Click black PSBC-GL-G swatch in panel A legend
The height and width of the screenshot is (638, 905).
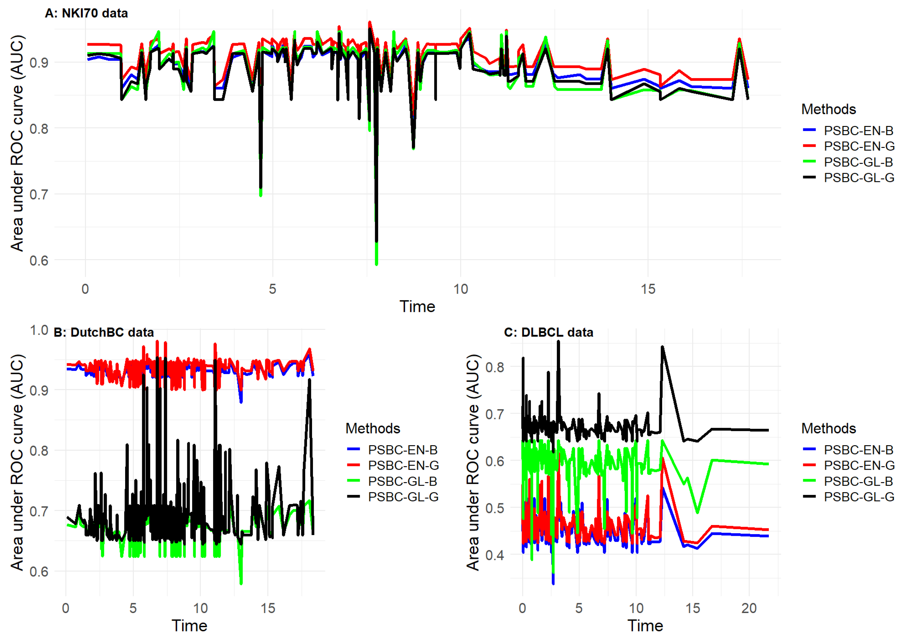[x=809, y=177]
